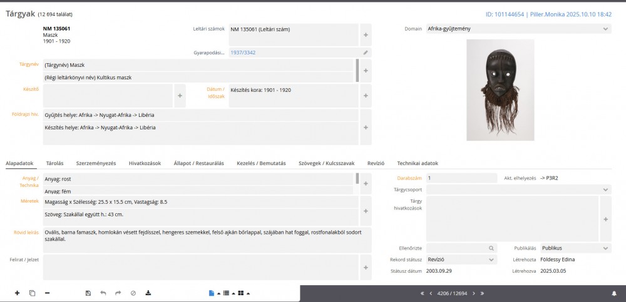This screenshot has height=302, width=626.
Task: Switch to the list view icon
Action: pos(226,293)
